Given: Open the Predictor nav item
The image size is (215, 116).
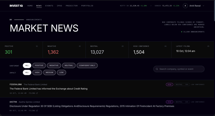Looking at the screenshot, I should coord(72,6).
